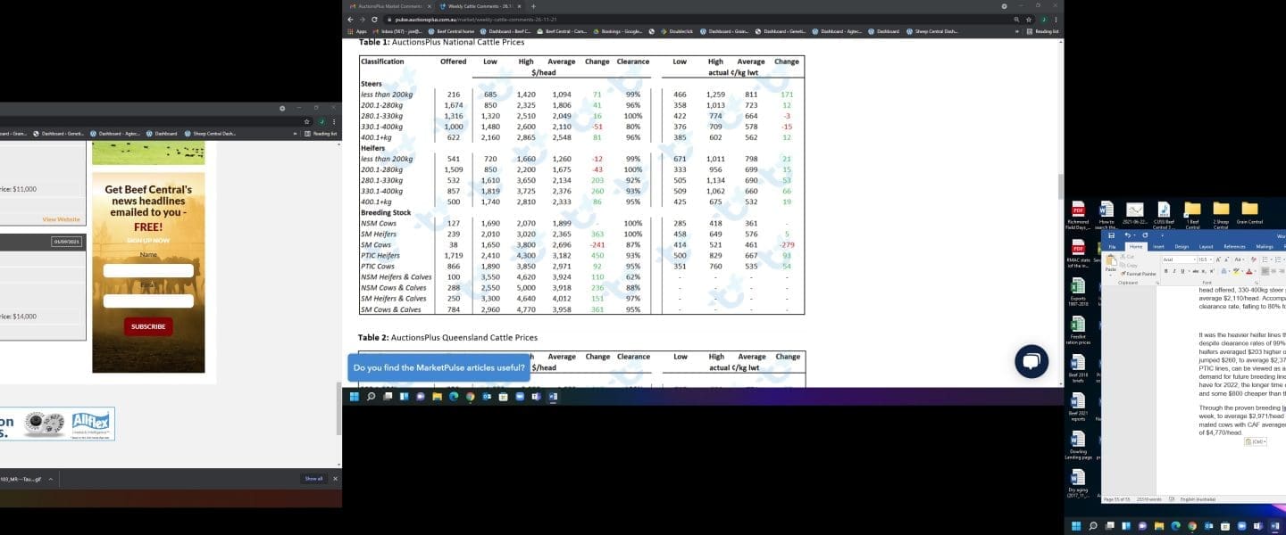
Task: Open the Word File menu
Action: [1112, 246]
